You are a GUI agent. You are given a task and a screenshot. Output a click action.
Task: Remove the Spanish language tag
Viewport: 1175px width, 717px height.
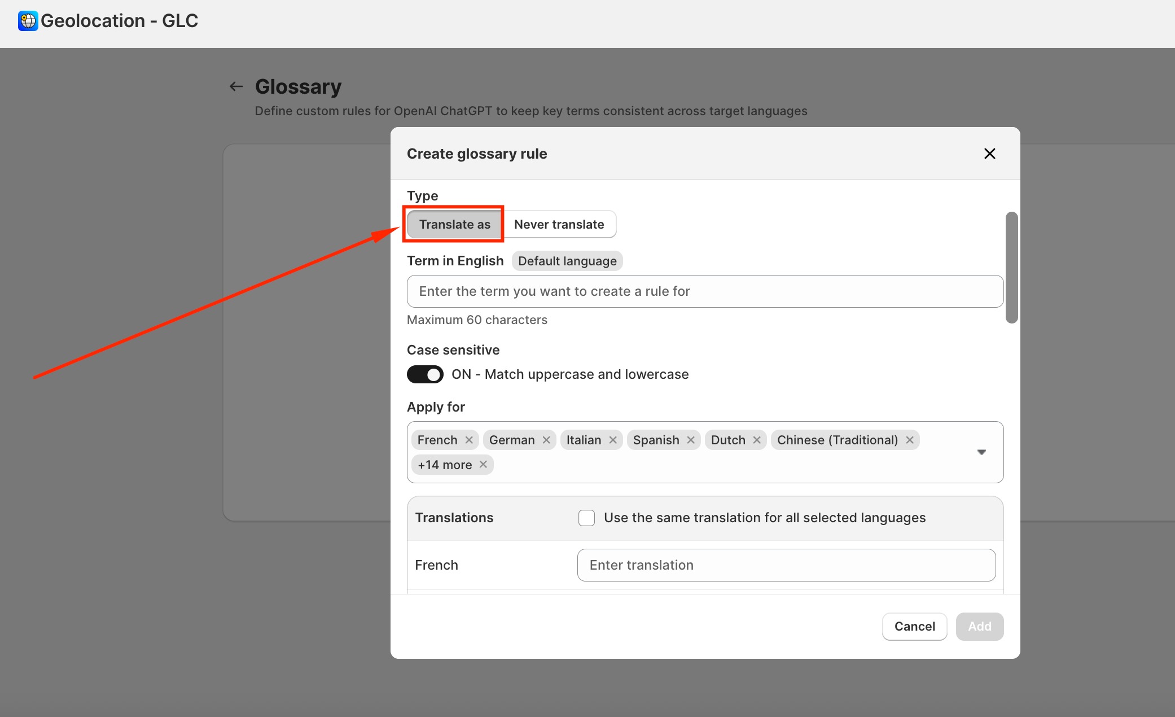[691, 440]
